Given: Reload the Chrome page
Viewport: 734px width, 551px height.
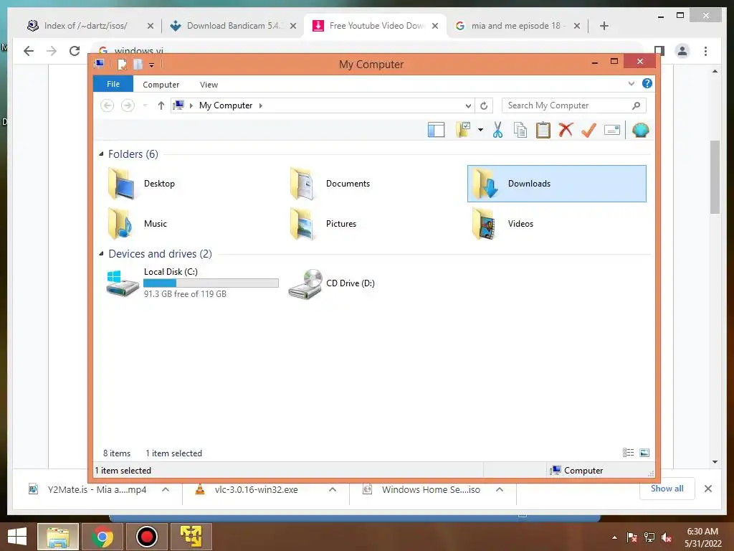Looking at the screenshot, I should [75, 51].
